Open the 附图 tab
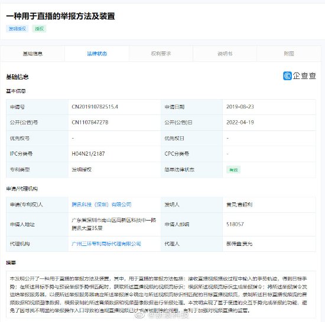325x322 pixels. [289, 54]
